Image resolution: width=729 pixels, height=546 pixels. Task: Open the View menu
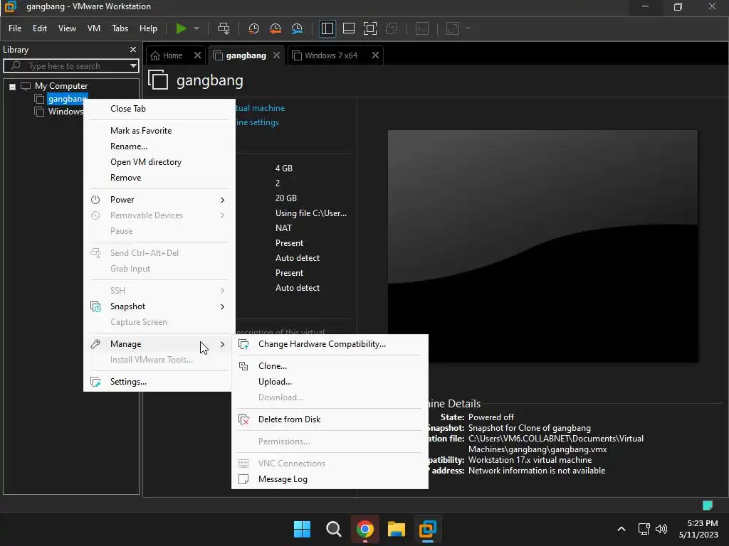(67, 28)
